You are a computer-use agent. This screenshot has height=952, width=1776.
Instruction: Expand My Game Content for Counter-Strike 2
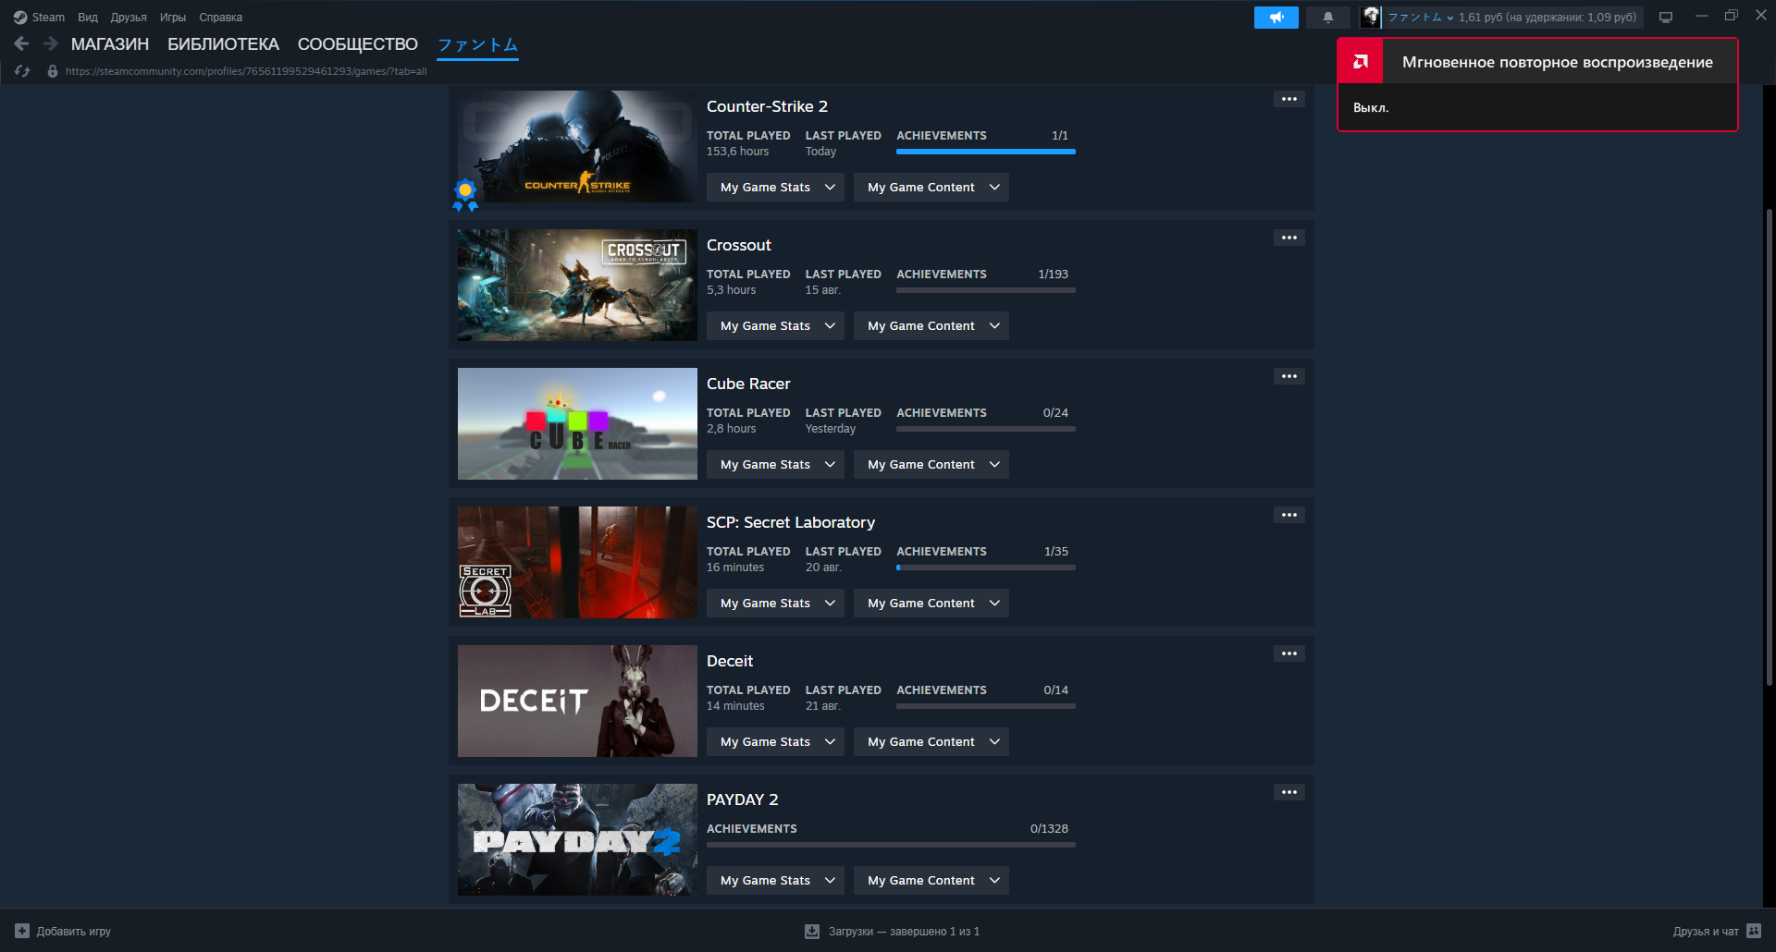coord(931,187)
